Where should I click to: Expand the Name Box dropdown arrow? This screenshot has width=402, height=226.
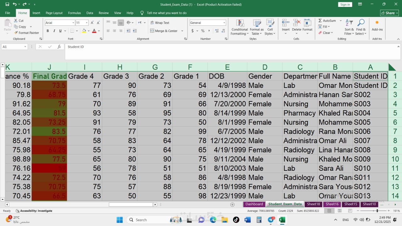[x=25, y=47]
